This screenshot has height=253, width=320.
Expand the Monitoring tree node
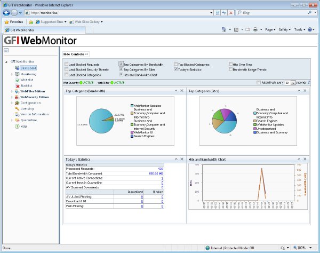pos(12,74)
